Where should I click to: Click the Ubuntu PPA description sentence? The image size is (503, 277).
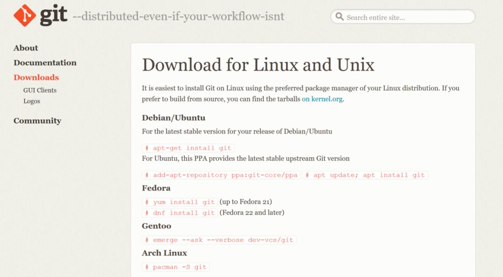(246, 159)
